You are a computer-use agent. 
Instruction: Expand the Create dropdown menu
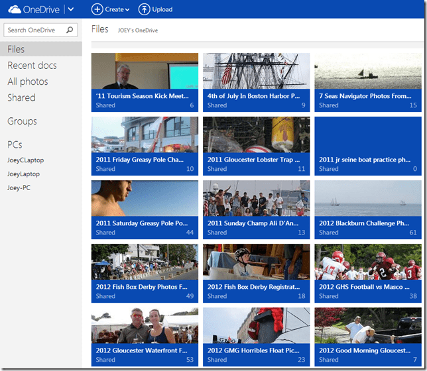tap(127, 10)
